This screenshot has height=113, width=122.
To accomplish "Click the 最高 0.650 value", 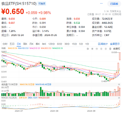I will (x=12, y=19).
